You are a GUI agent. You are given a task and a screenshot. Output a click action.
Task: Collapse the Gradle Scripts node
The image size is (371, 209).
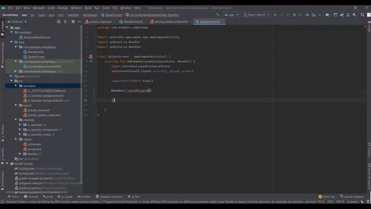(7, 164)
